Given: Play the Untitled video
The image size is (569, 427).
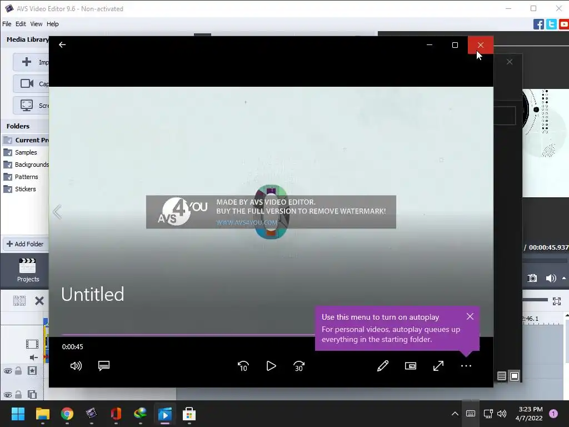Looking at the screenshot, I should [x=271, y=366].
